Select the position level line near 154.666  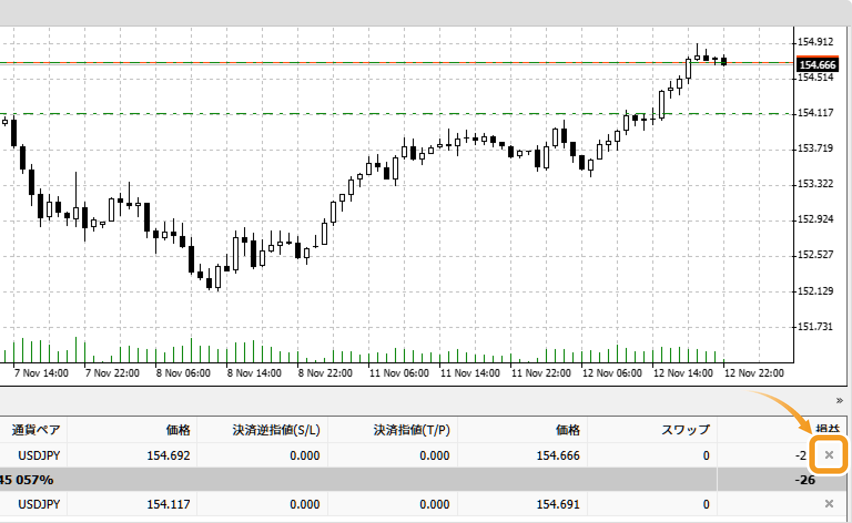pyautogui.click(x=397, y=63)
